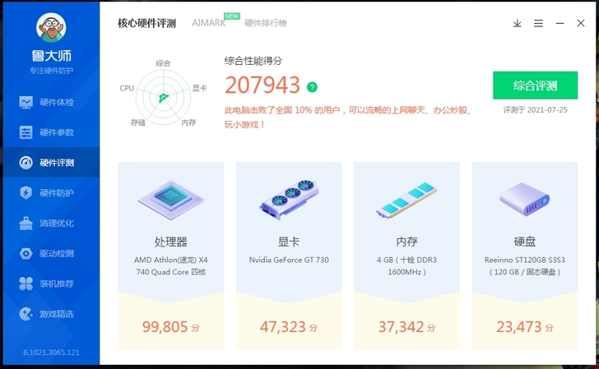Viewport: 599px width, 369px height.
Task: Click the 此电脑击败了全国 10% description text
Action: 348,118
